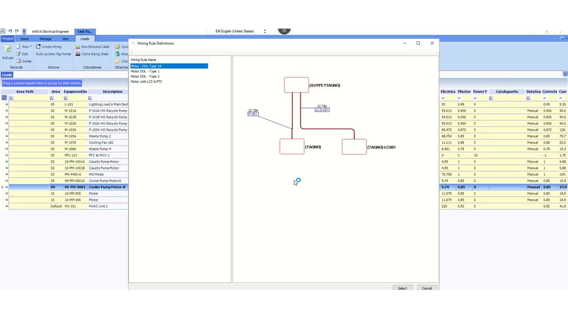Switch to the Home ribbon tab

24,39
